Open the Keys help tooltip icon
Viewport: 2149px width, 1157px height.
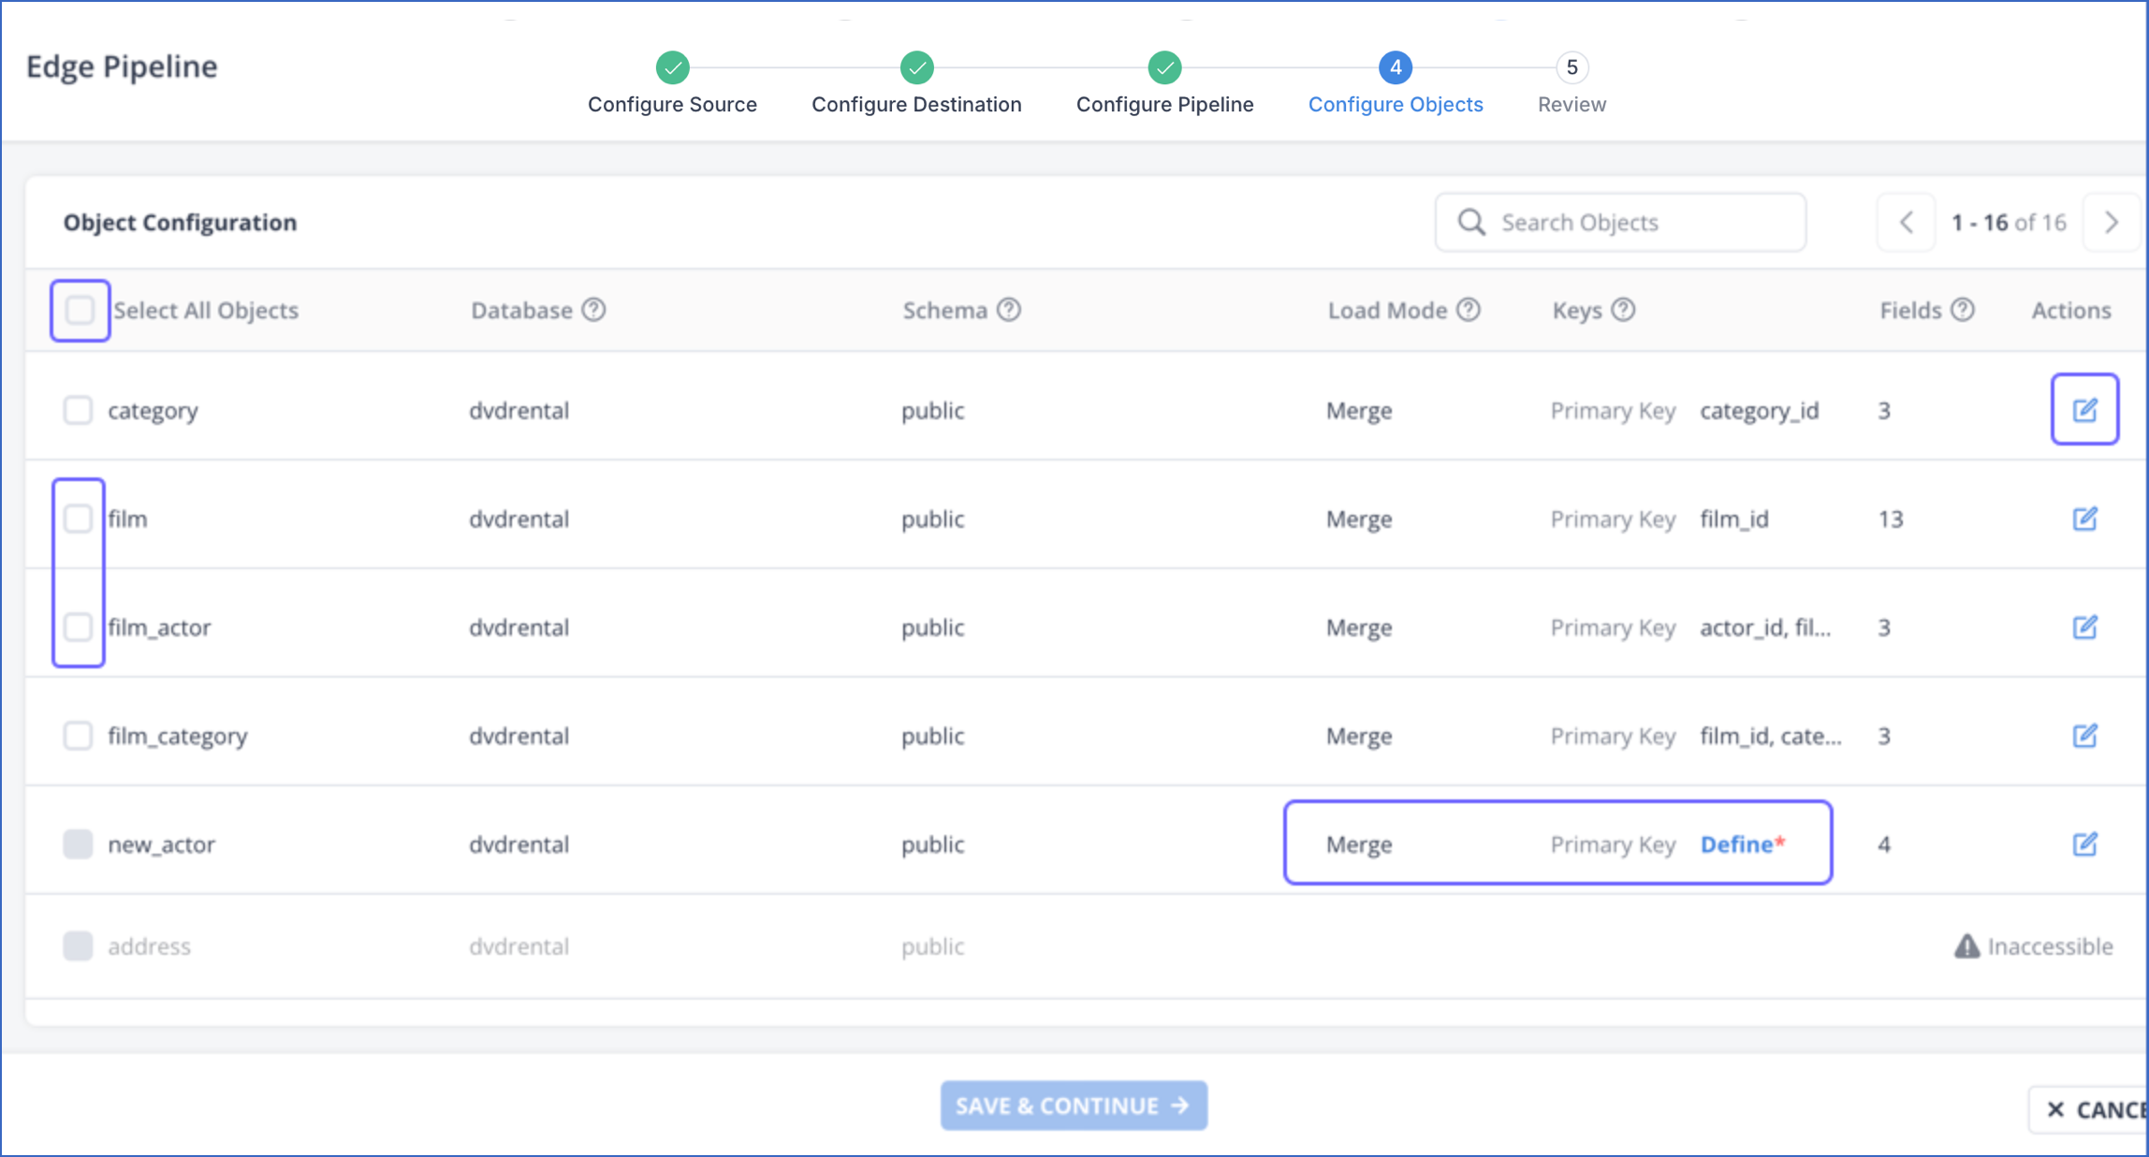coord(1624,309)
